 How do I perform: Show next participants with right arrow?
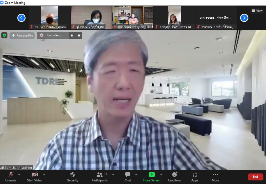[244, 18]
